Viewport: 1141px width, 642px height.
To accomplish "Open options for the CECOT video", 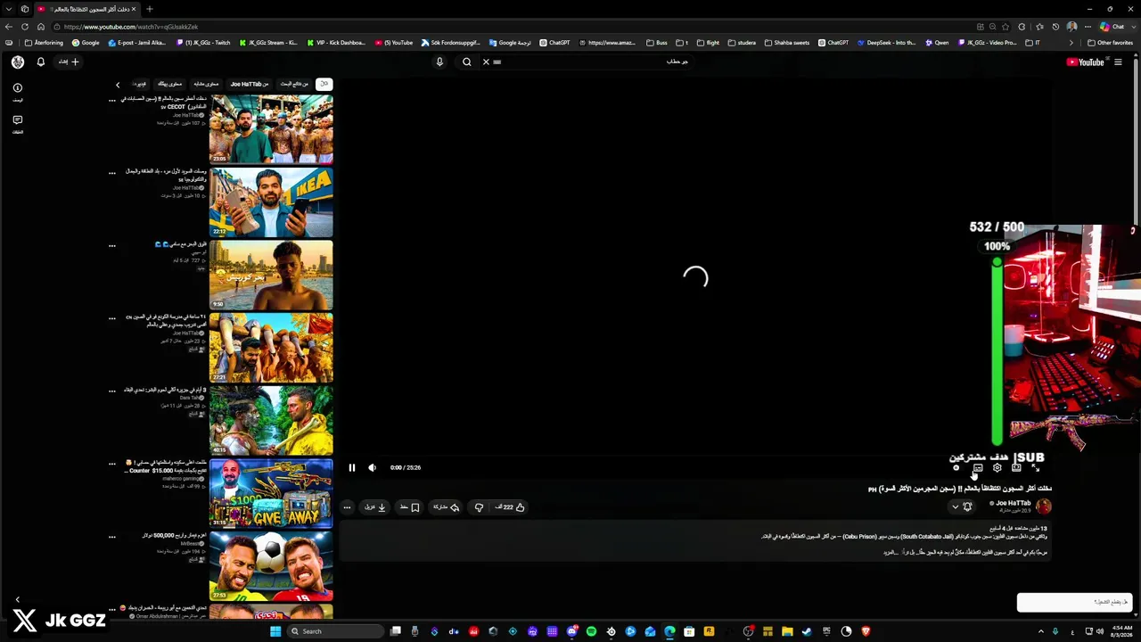I will coord(112,101).
